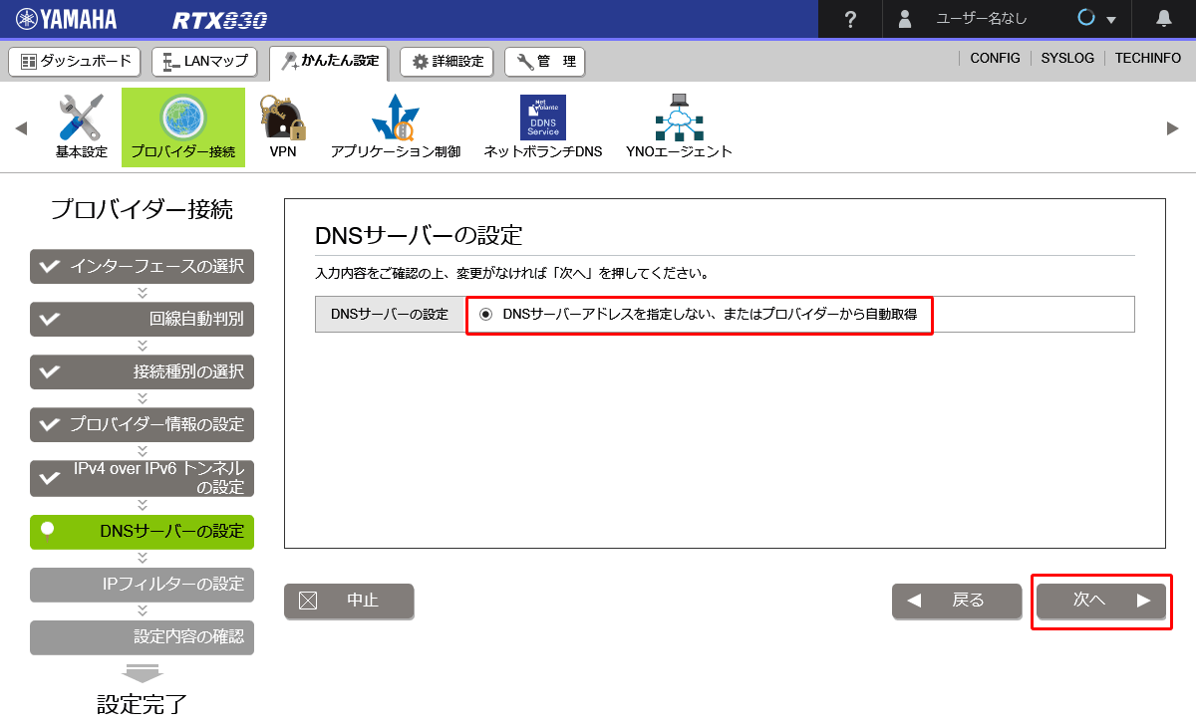The image size is (1196, 727).
Task: Click the 戻る back button
Action: click(957, 601)
